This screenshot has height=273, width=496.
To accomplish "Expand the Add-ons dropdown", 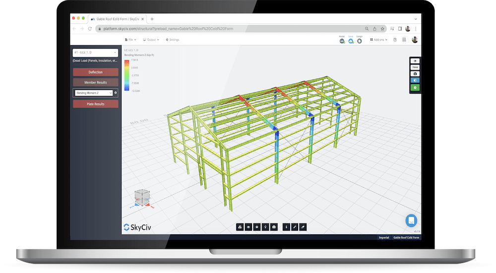I will point(378,40).
